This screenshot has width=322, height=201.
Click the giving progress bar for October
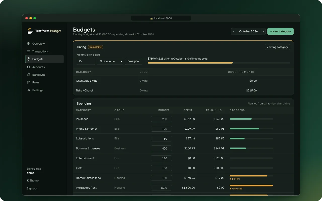coord(219,63)
